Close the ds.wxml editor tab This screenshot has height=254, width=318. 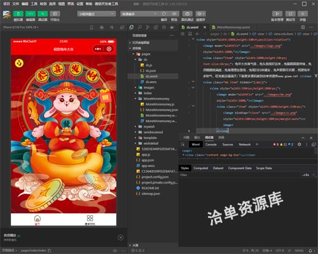tap(205, 27)
